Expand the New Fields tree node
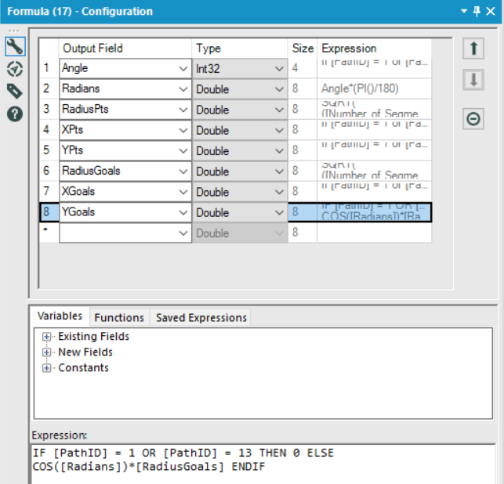The width and height of the screenshot is (504, 484). click(47, 352)
